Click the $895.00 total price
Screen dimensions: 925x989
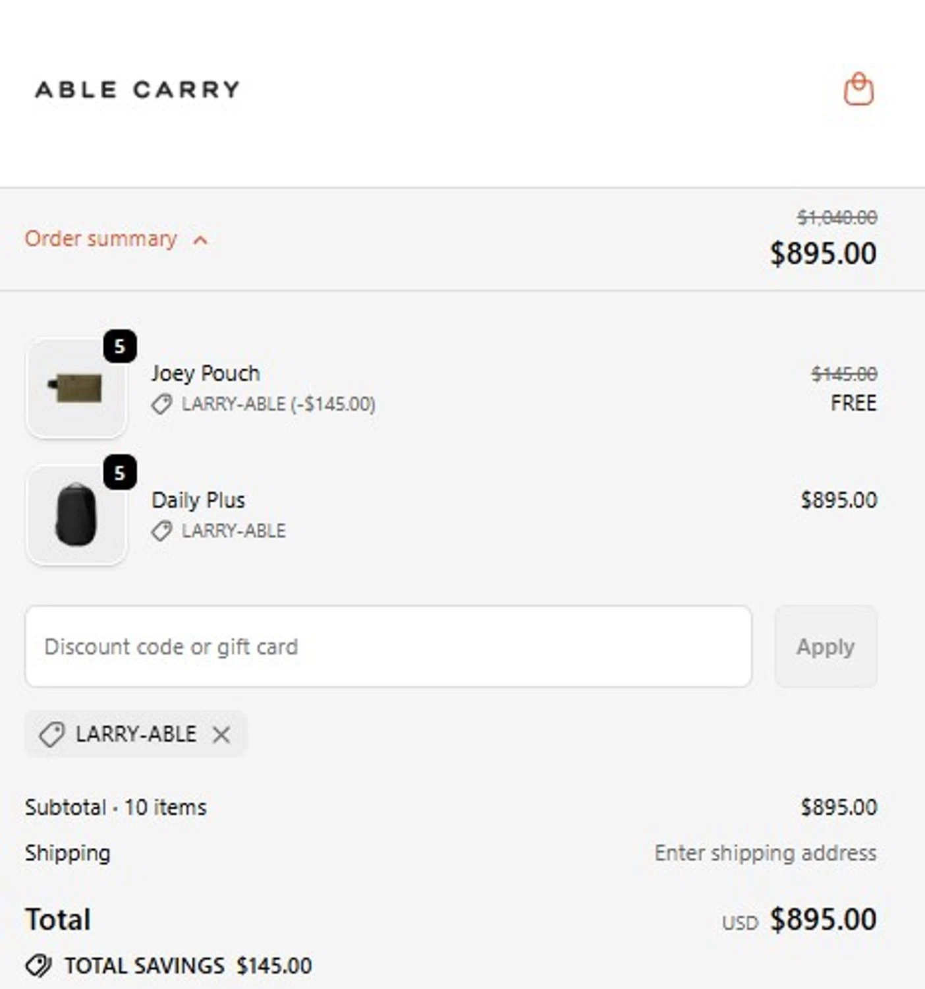tap(823, 920)
